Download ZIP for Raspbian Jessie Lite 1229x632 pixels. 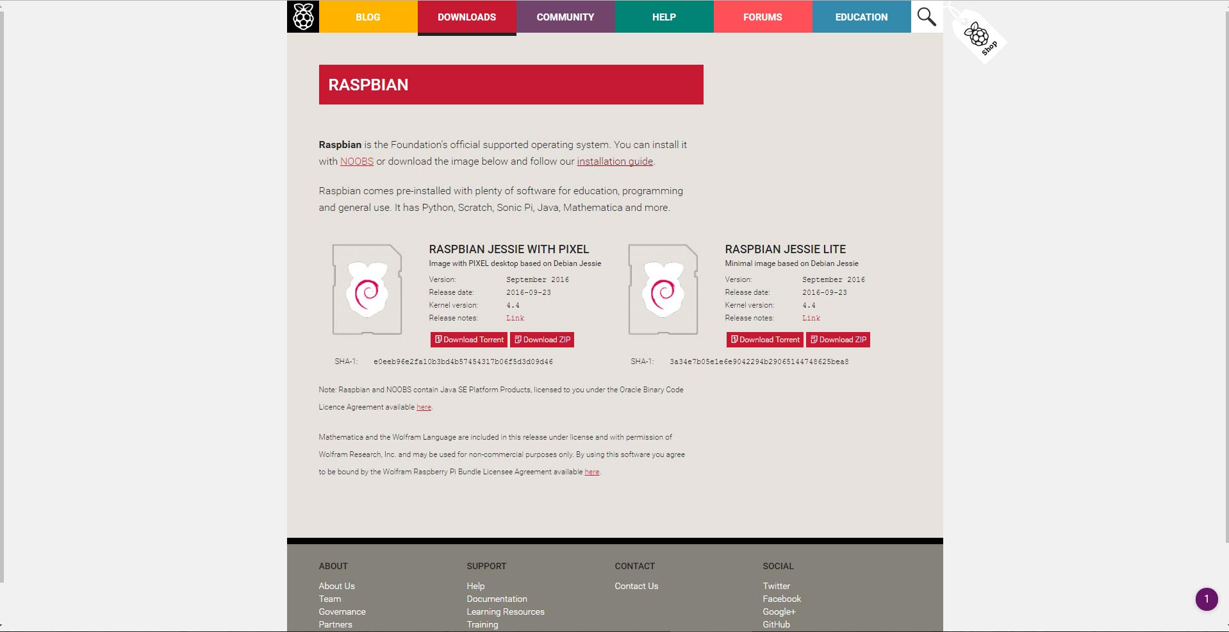(x=838, y=340)
